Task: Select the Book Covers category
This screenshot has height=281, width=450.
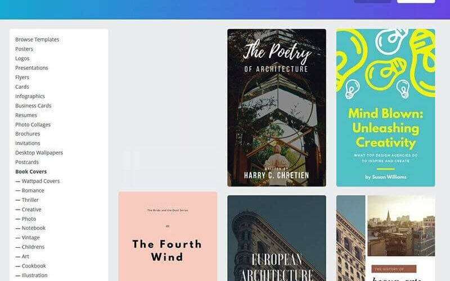Action: (x=31, y=172)
